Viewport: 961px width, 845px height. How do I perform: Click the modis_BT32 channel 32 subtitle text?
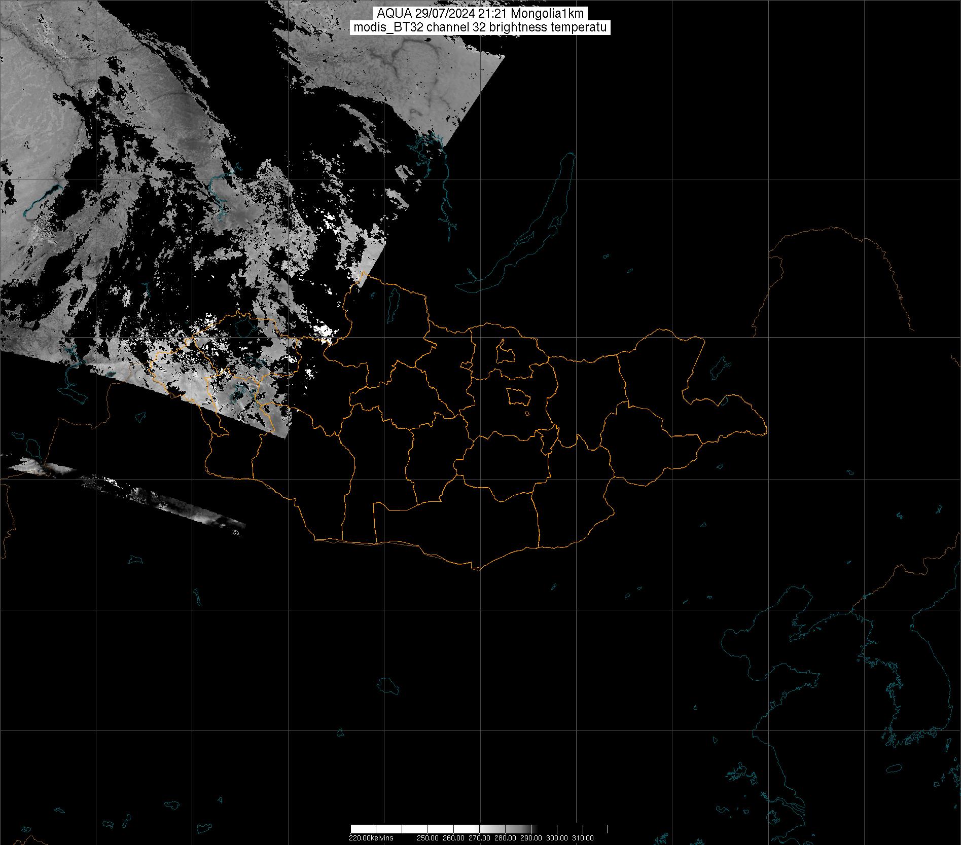(480, 27)
